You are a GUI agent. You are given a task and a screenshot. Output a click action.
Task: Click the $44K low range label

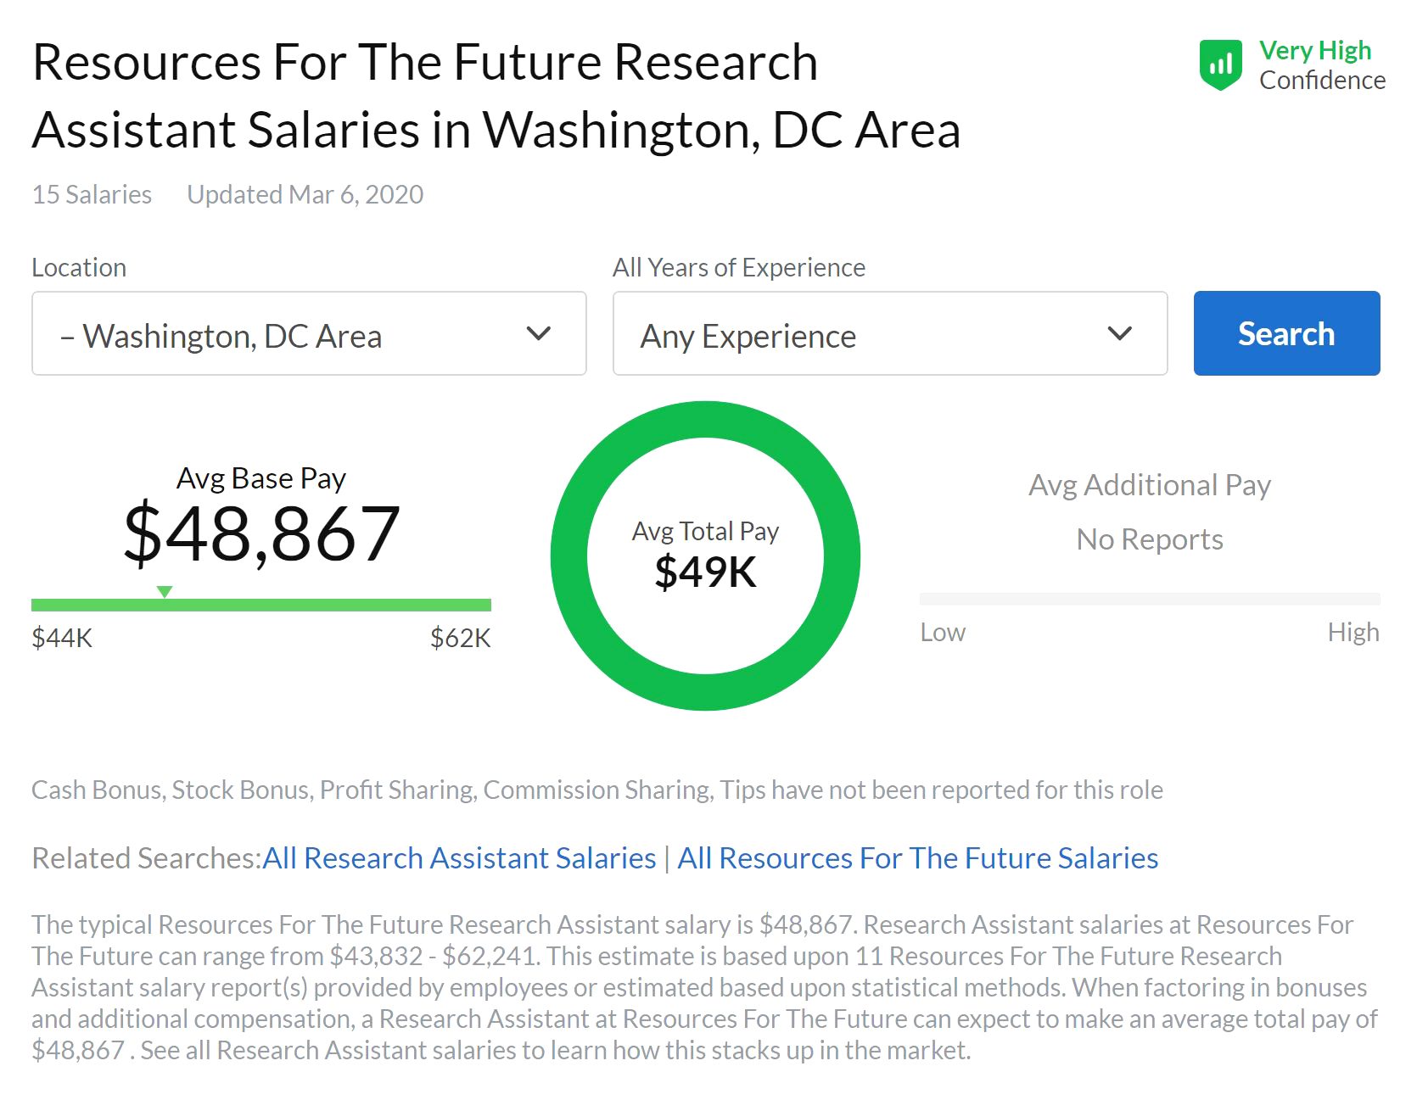click(62, 638)
